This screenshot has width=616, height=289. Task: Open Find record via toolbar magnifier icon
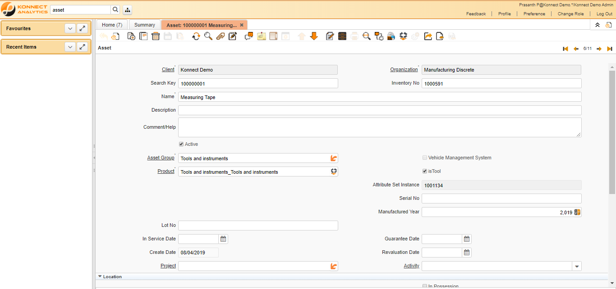tap(208, 36)
